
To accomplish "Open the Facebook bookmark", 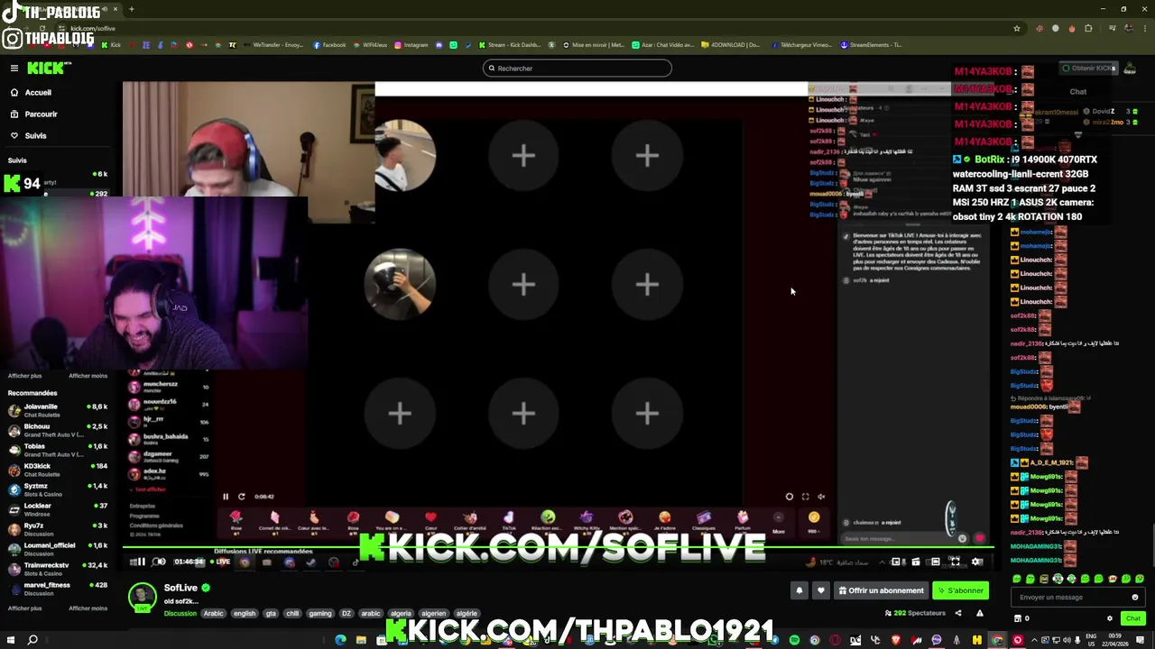I will point(330,45).
